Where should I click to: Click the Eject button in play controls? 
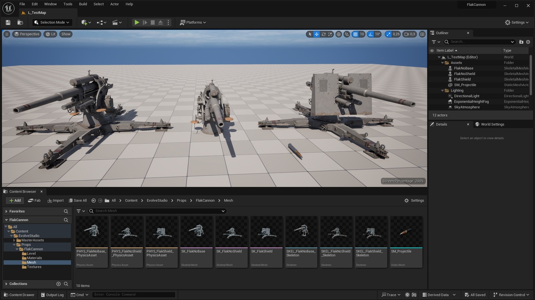(x=160, y=22)
